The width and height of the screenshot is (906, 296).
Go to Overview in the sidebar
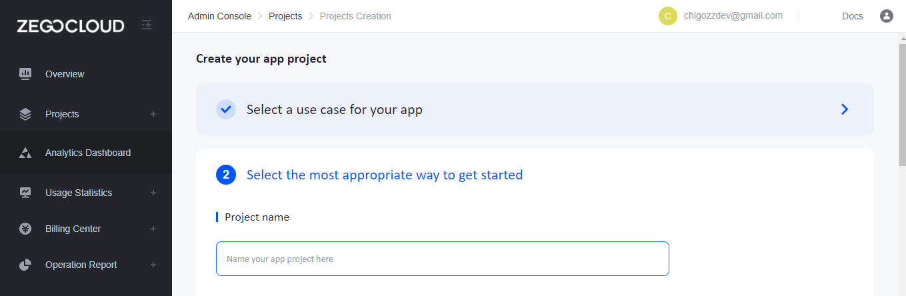65,74
